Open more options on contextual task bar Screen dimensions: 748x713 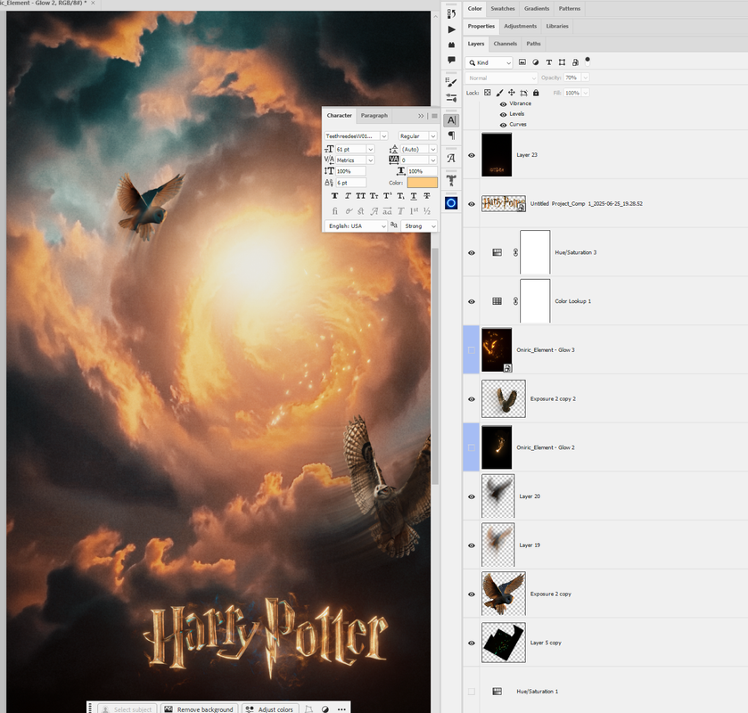click(341, 709)
